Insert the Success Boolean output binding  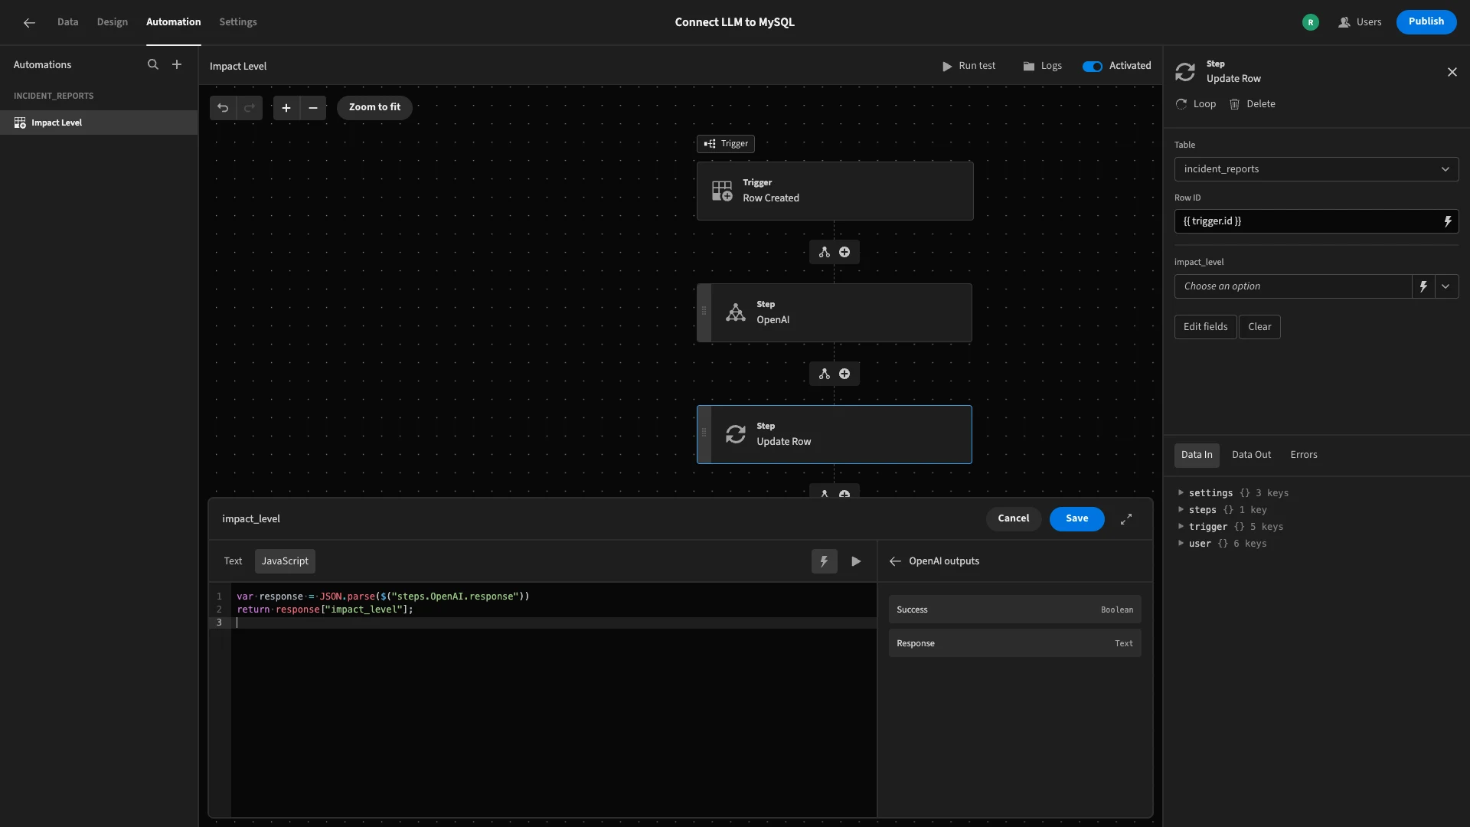(x=1014, y=610)
